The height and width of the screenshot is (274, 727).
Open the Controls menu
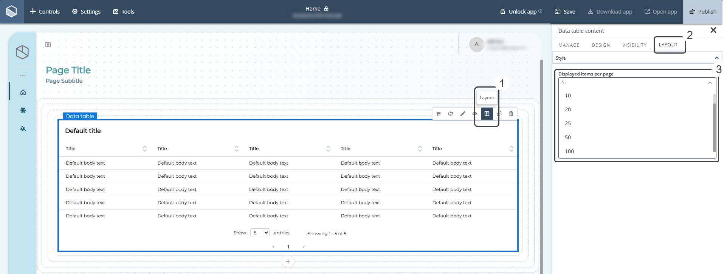coord(45,12)
